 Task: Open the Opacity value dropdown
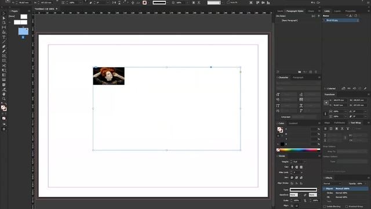[x=366, y=183]
